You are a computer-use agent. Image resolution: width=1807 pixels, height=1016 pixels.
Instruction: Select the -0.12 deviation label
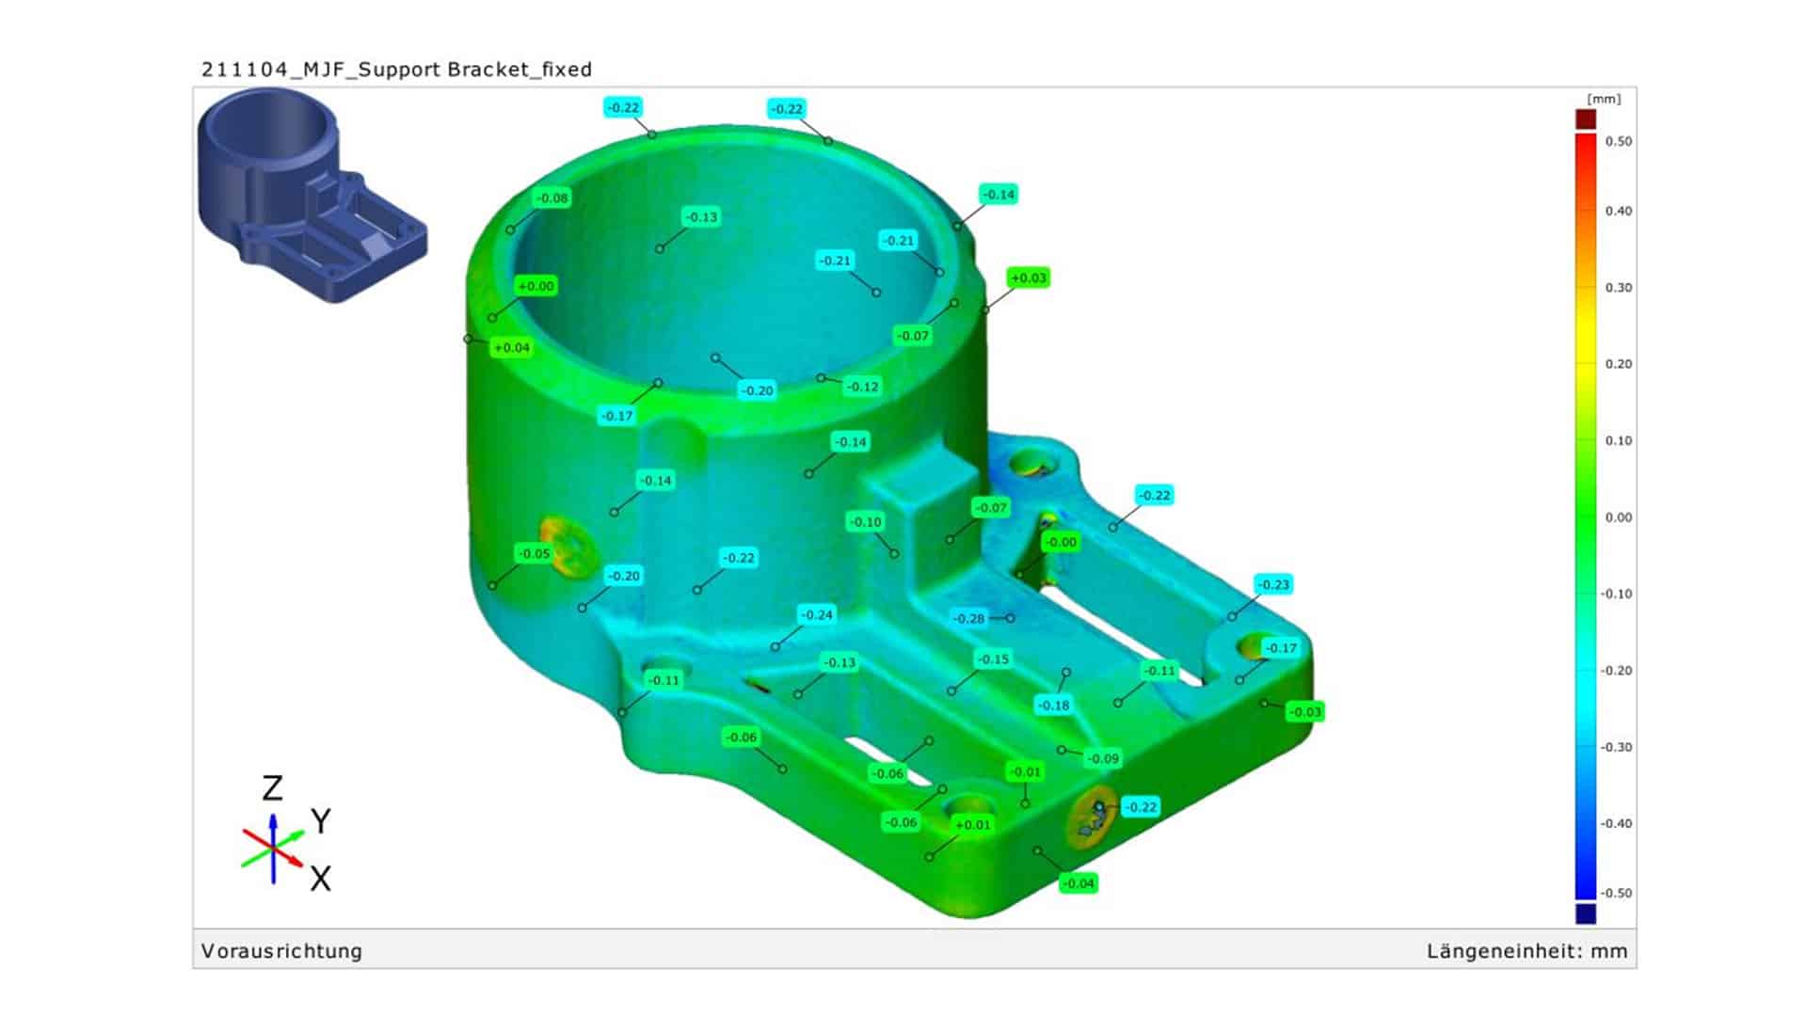coord(862,386)
